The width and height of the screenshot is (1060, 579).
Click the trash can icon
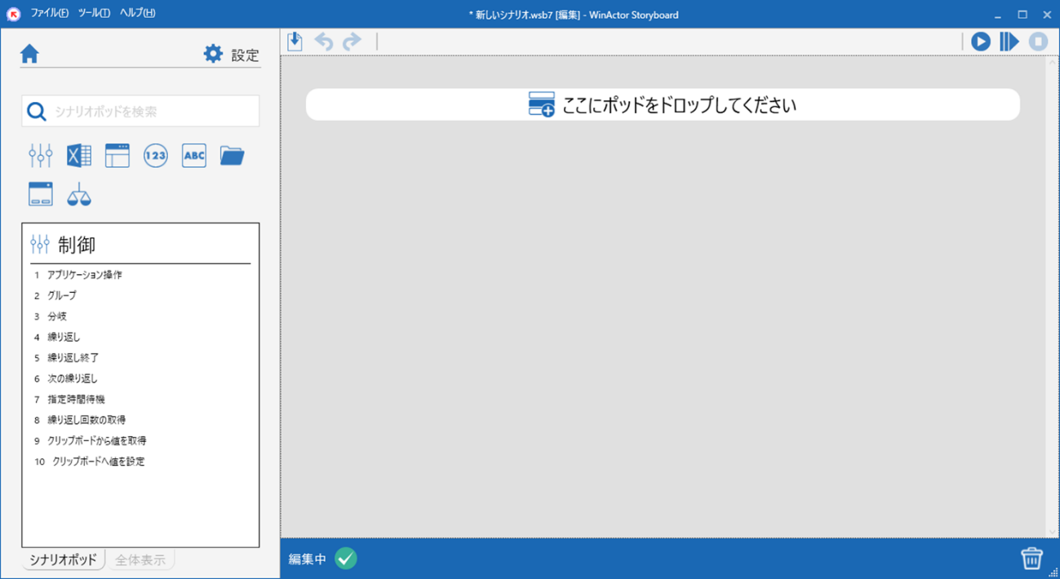tap(1031, 558)
